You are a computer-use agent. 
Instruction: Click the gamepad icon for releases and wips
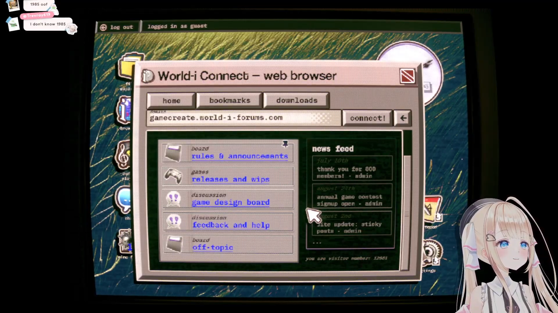pyautogui.click(x=173, y=176)
